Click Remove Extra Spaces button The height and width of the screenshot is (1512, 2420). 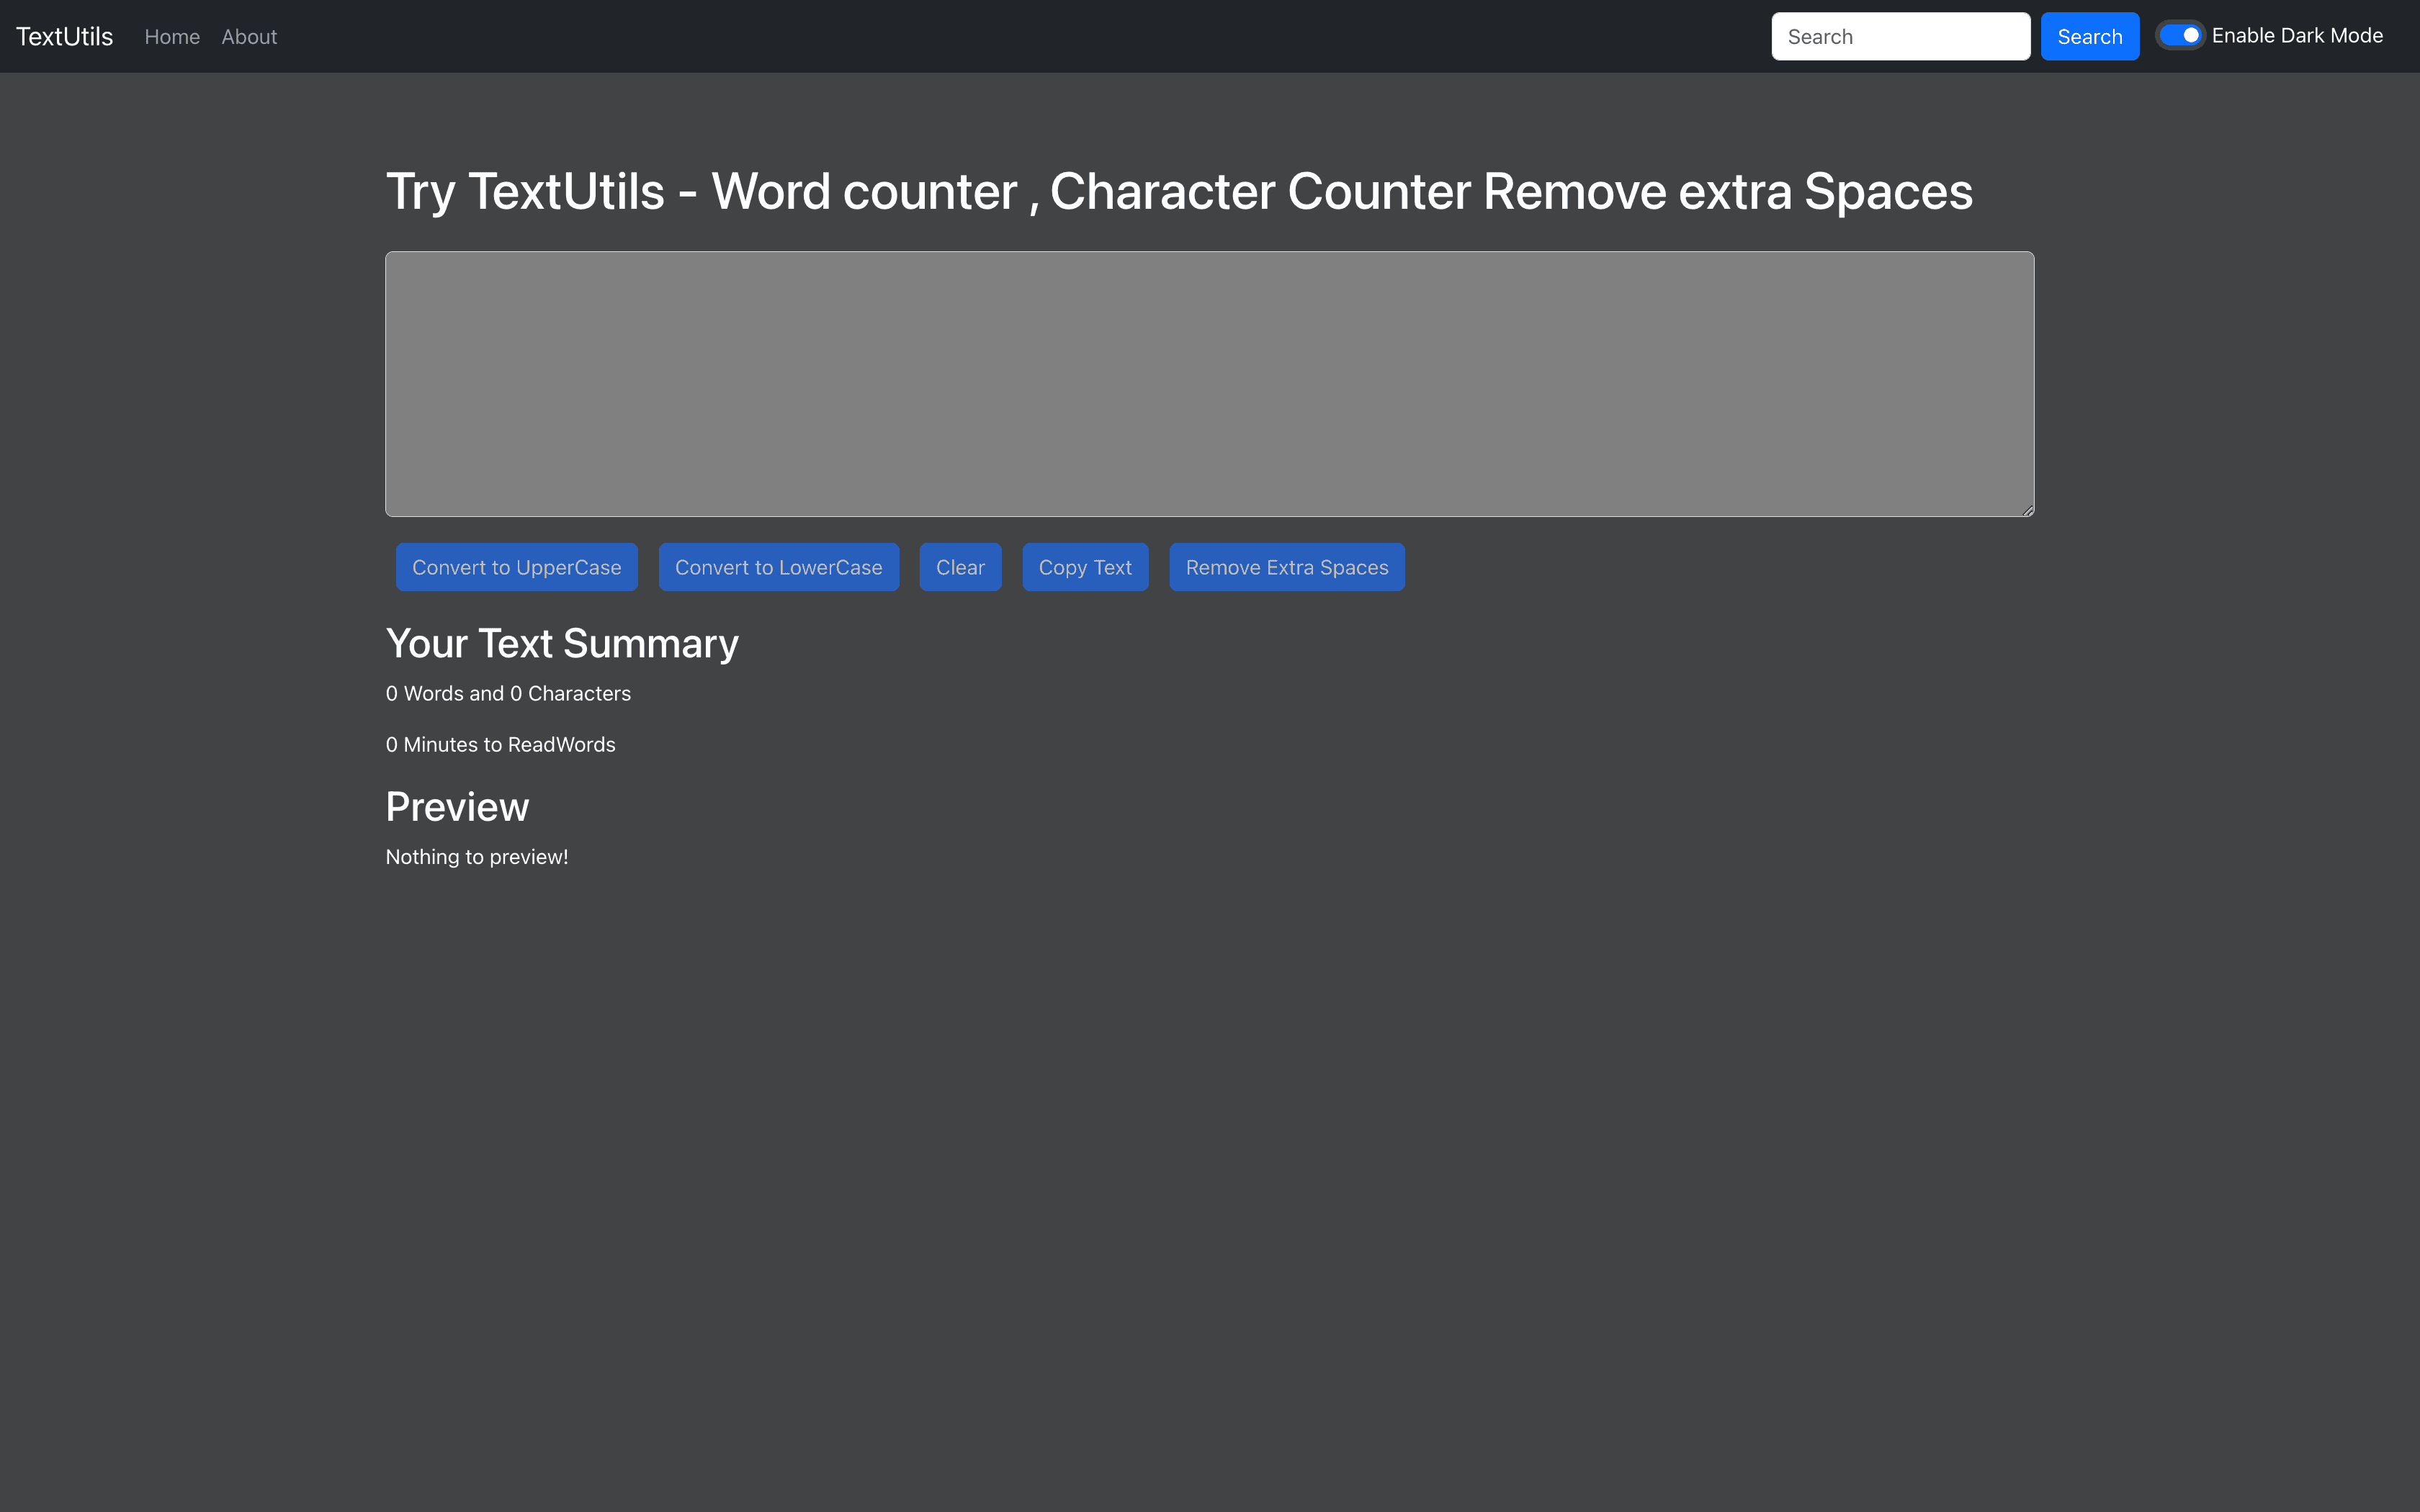click(x=1287, y=567)
